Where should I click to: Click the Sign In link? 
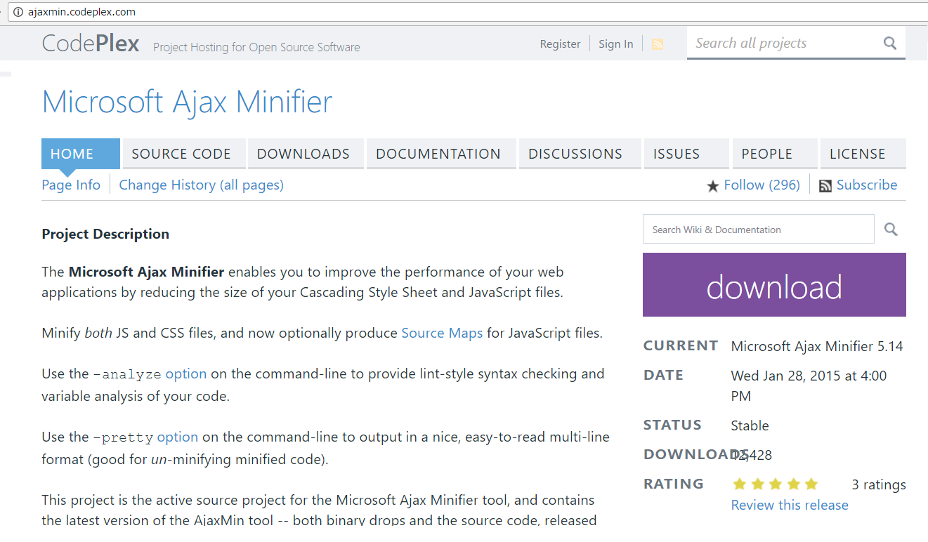[x=615, y=44]
